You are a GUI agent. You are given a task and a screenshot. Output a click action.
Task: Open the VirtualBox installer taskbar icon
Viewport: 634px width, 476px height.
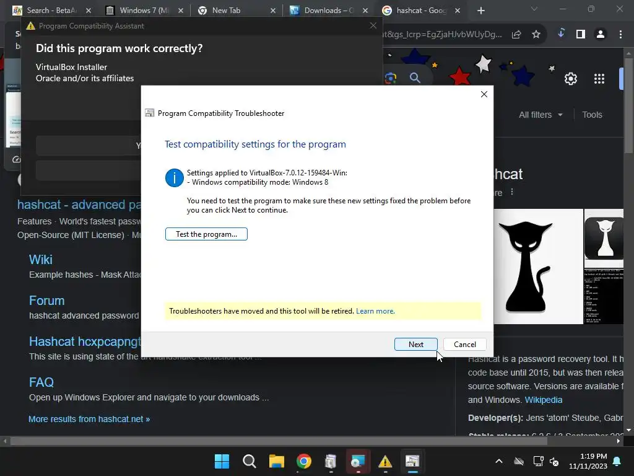pos(358,461)
